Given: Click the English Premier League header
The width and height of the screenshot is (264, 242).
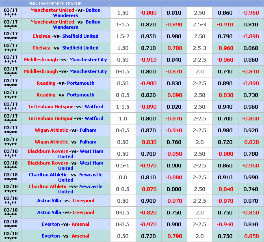Looking at the screenshot, I should (x=55, y=4).
